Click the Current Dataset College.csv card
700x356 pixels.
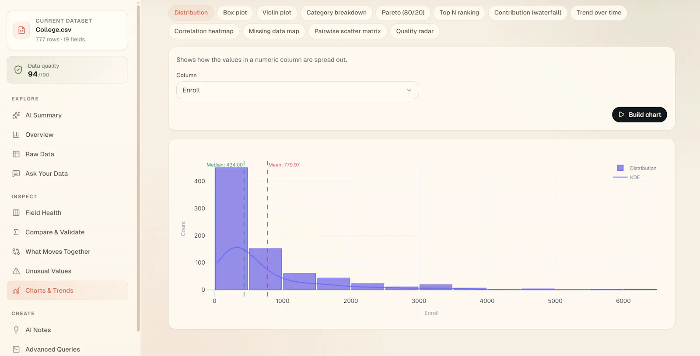[67, 30]
